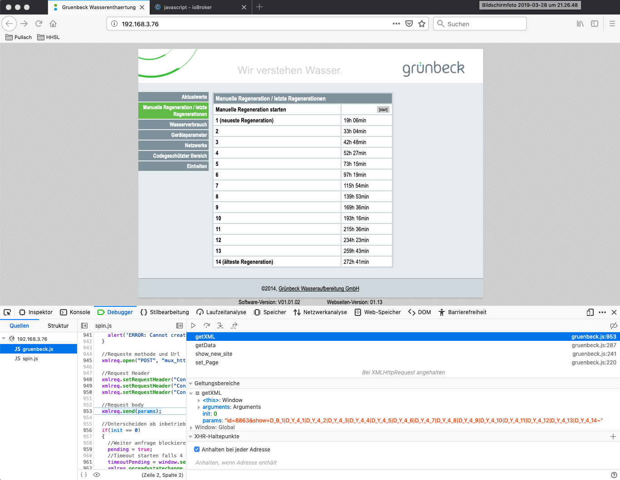This screenshot has width=620, height=480.
Task: Focus the Suchen search field
Action: click(x=480, y=24)
